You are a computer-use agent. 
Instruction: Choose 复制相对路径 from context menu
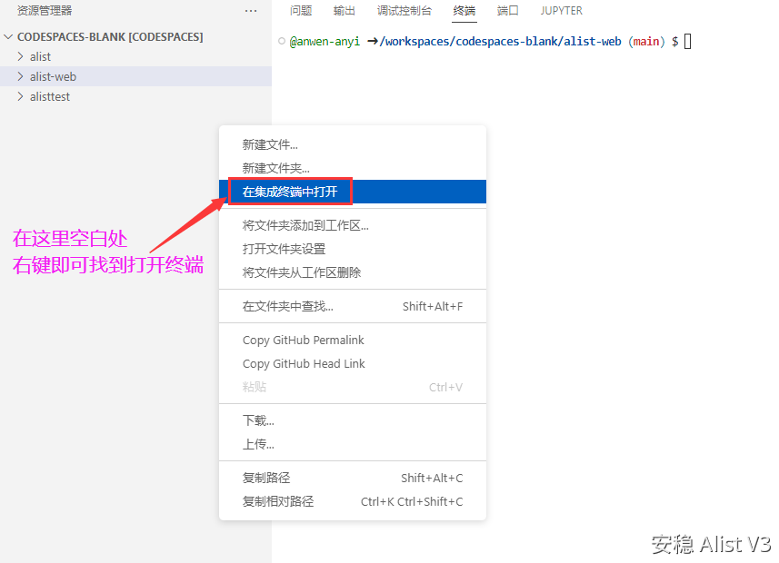tap(277, 501)
